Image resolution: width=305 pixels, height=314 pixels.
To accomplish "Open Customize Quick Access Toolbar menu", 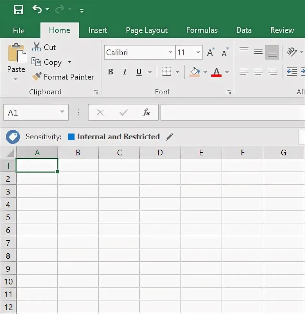I will coord(82,11).
